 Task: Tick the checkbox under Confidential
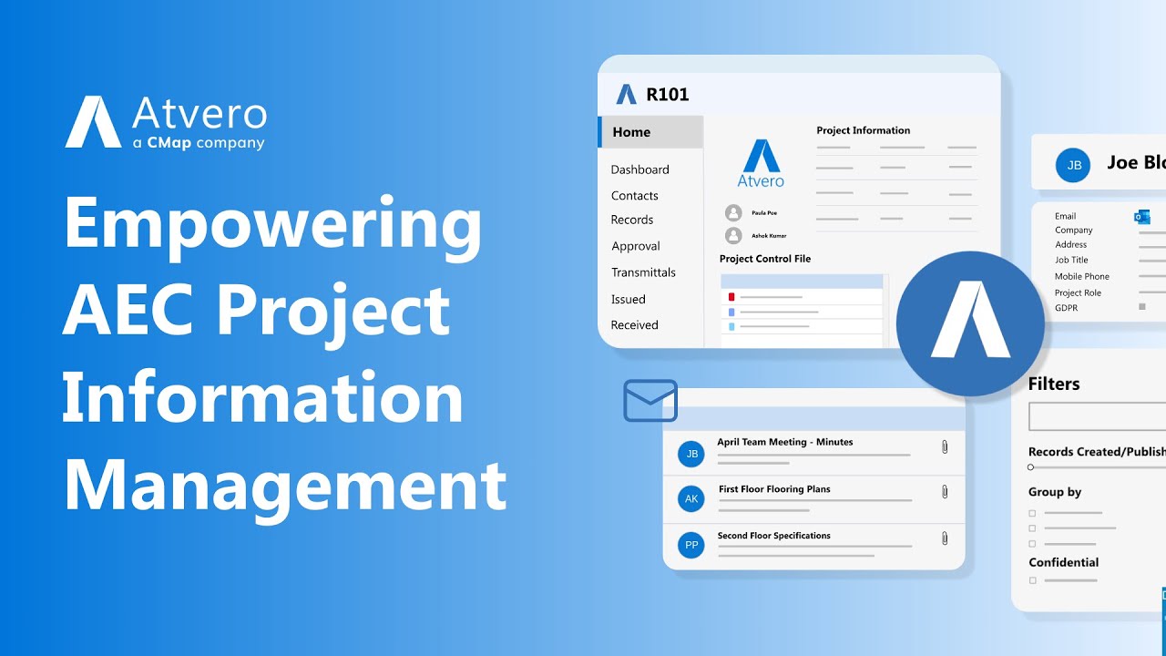[x=1032, y=580]
